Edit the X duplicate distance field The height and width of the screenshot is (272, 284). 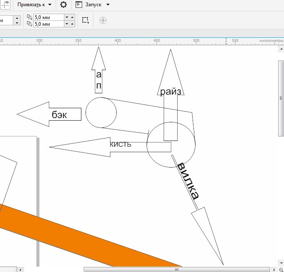pos(49,17)
